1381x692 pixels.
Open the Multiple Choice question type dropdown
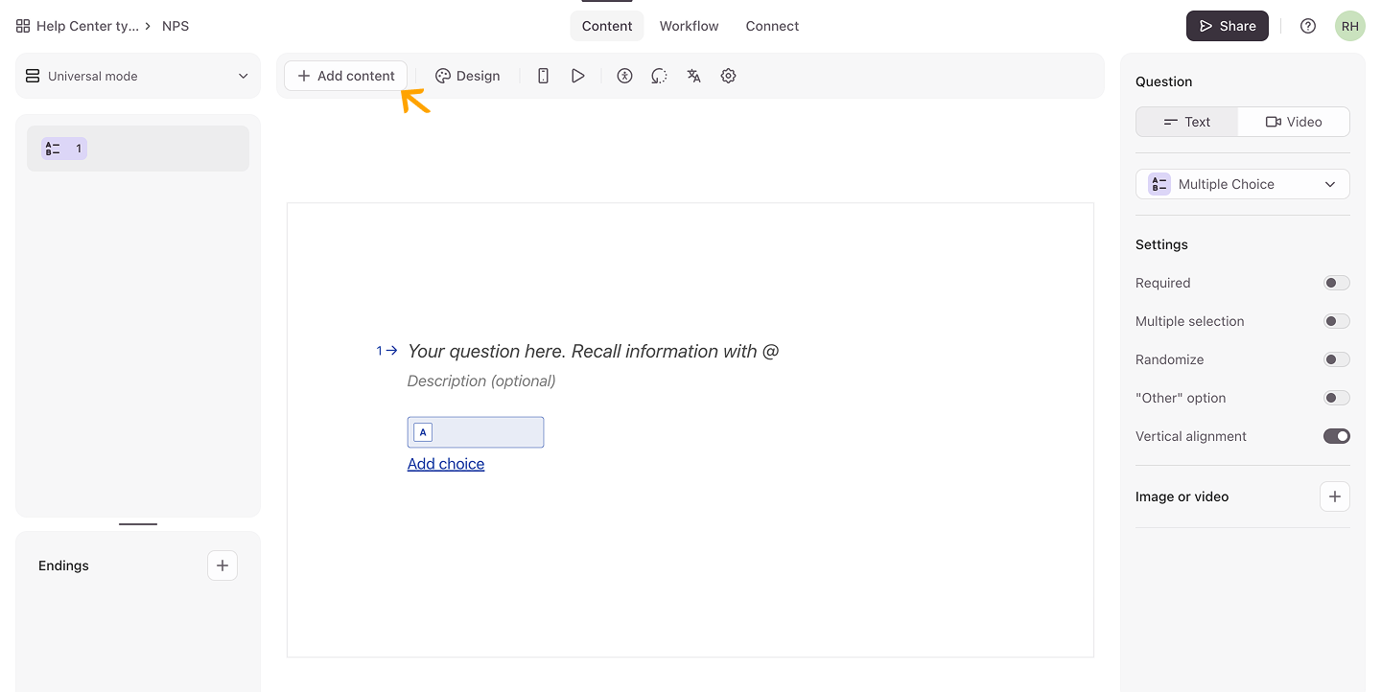1242,184
